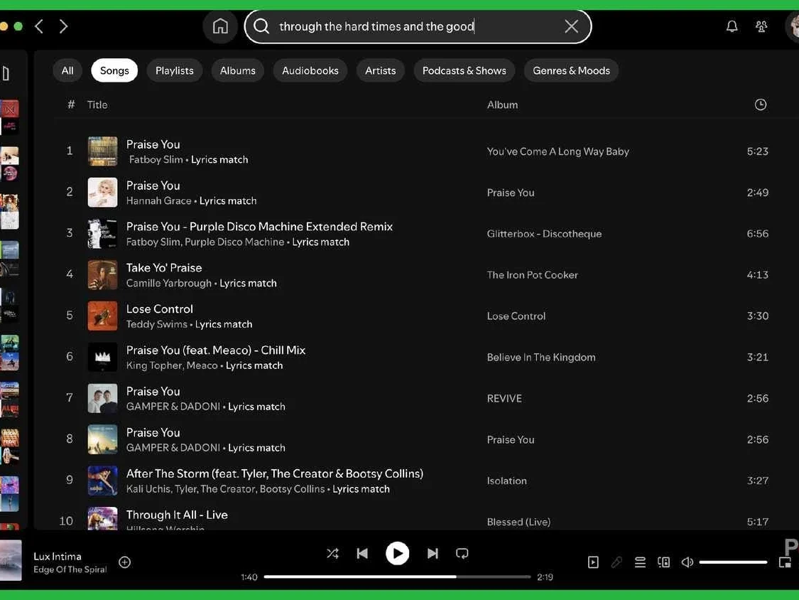This screenshot has width=799, height=600.
Task: Click the playback progress bar
Action: click(398, 577)
